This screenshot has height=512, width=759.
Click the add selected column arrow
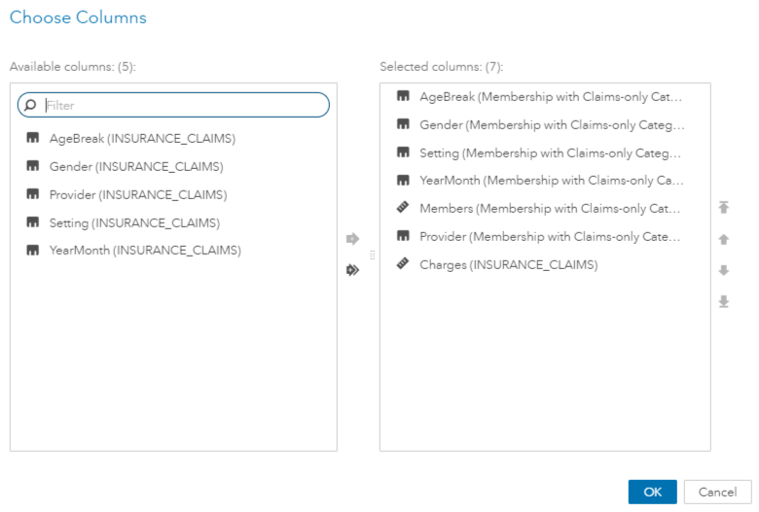tap(352, 238)
